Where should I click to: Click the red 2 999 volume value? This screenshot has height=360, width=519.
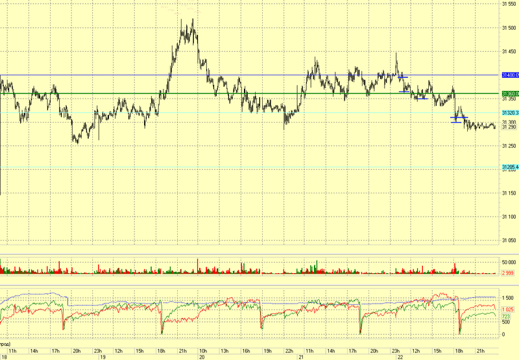[x=508, y=273]
